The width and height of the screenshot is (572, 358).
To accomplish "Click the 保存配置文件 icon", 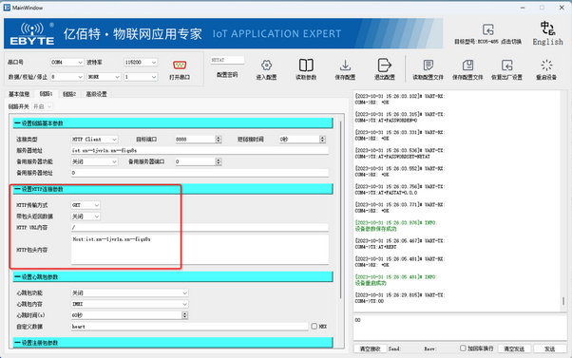I will point(467,66).
